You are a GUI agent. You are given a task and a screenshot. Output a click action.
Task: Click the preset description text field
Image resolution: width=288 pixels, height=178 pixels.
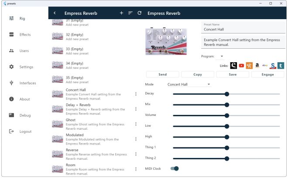(243, 42)
